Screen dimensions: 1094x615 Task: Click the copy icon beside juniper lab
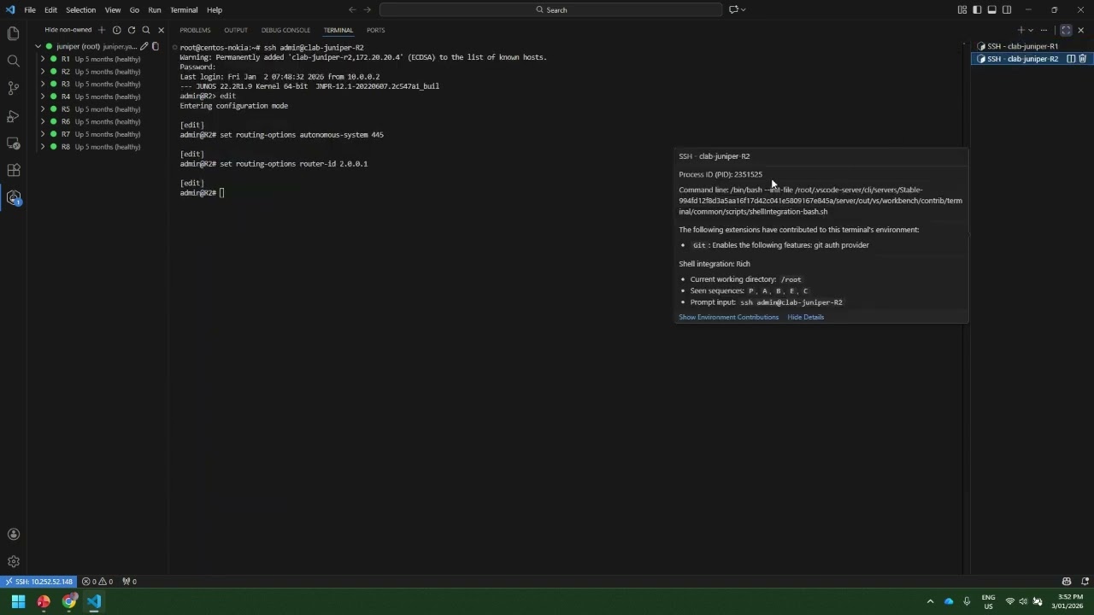(156, 46)
